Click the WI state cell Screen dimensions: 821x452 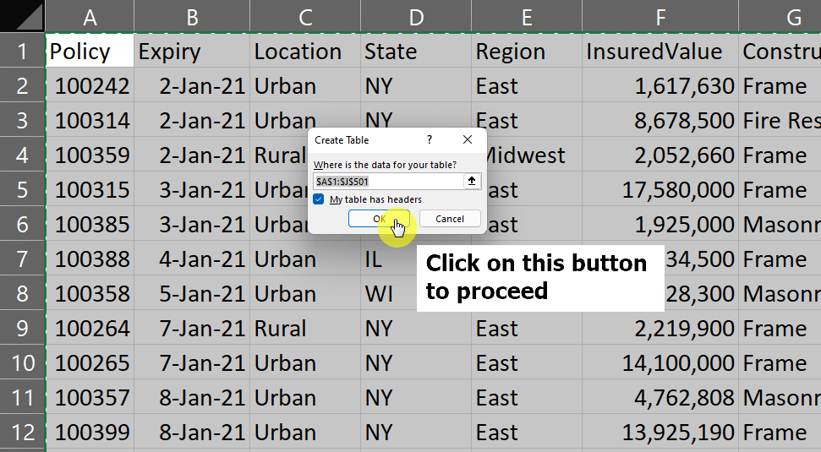388,293
